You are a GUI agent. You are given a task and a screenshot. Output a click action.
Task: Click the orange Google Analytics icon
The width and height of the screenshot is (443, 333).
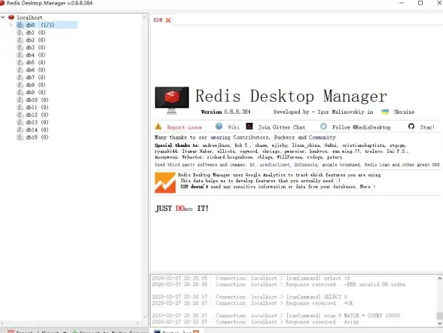(165, 182)
